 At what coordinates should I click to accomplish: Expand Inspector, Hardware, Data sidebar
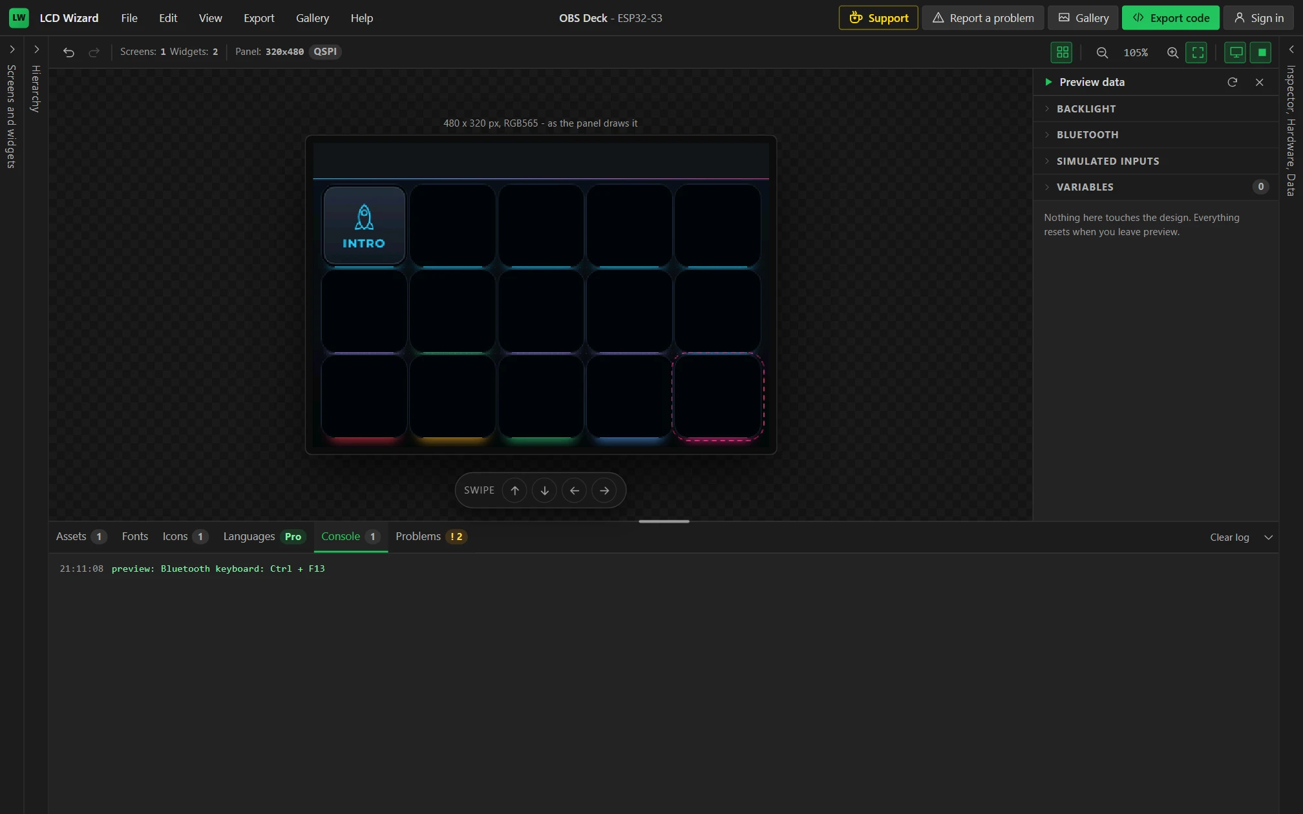tap(1291, 49)
